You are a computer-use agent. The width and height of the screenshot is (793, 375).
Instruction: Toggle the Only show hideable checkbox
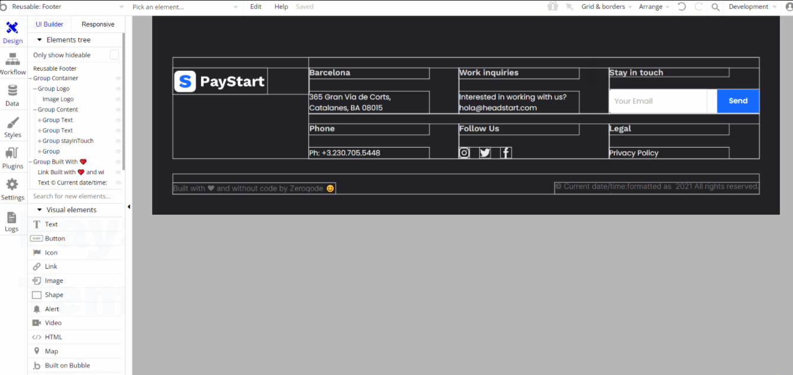click(x=114, y=55)
